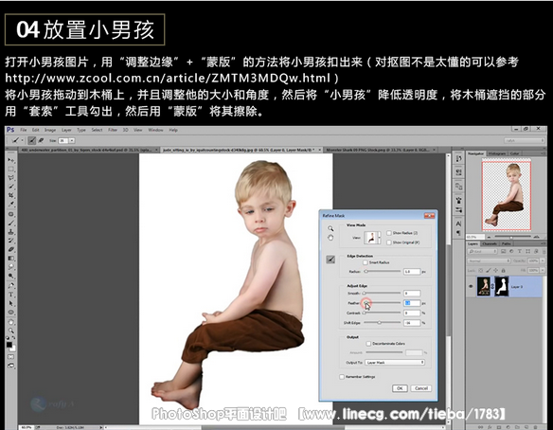Click the Radius value field
553x430 pixels.
point(412,272)
